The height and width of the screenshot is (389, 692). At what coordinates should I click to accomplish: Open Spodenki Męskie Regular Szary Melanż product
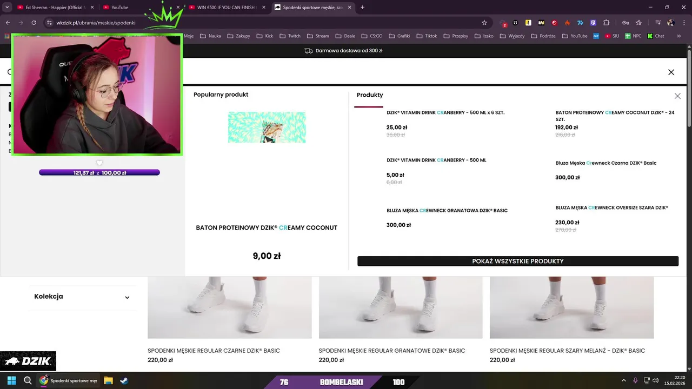pyautogui.click(x=567, y=351)
